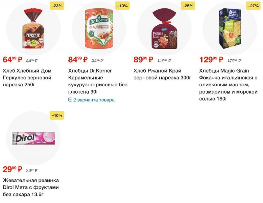
Task: Open 'Жевательная резинка Dirol Мята' title link
Action: coord(31,188)
